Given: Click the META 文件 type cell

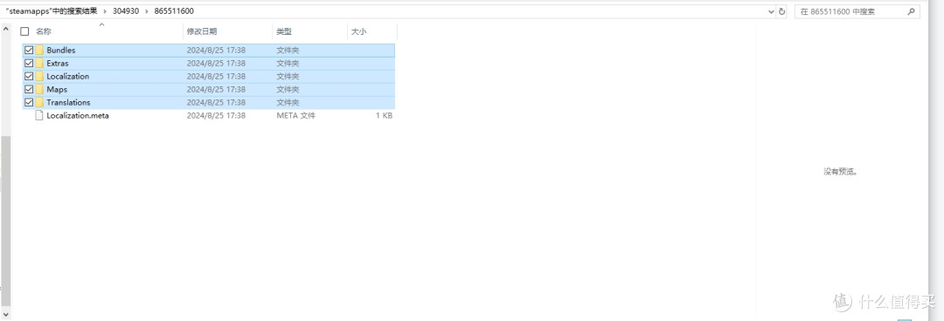Looking at the screenshot, I should tap(295, 115).
